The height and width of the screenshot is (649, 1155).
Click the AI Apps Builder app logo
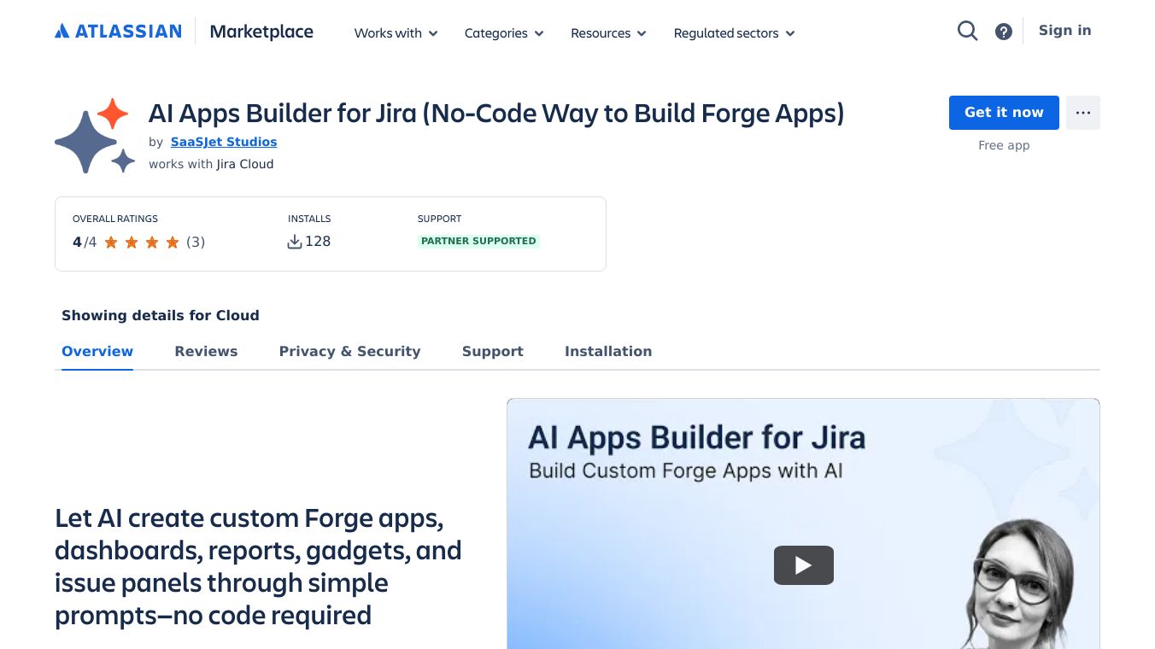pos(94,135)
